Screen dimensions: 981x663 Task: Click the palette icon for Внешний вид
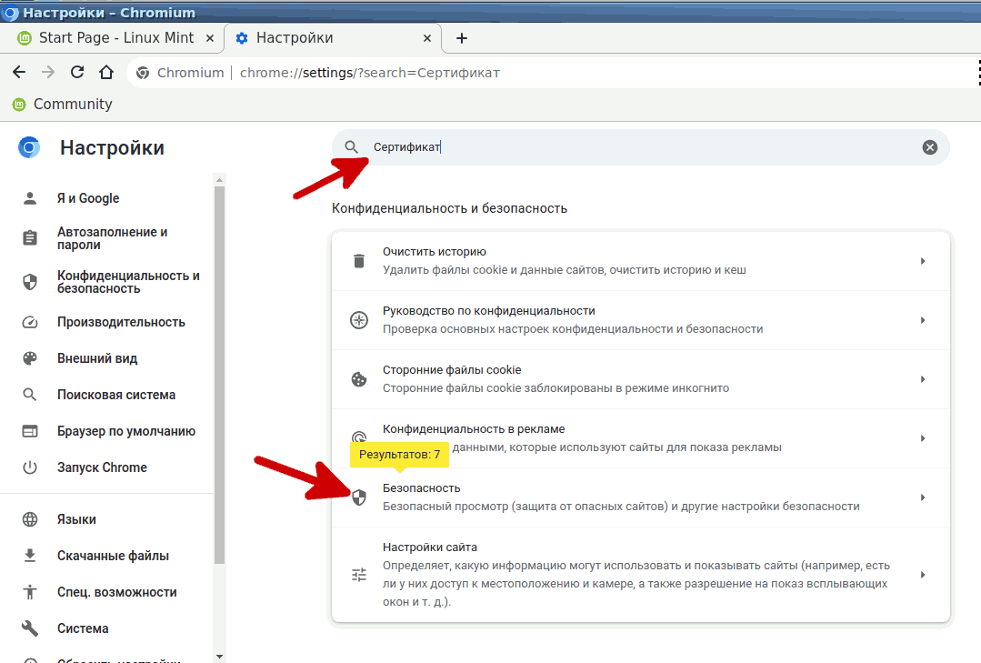(x=29, y=358)
